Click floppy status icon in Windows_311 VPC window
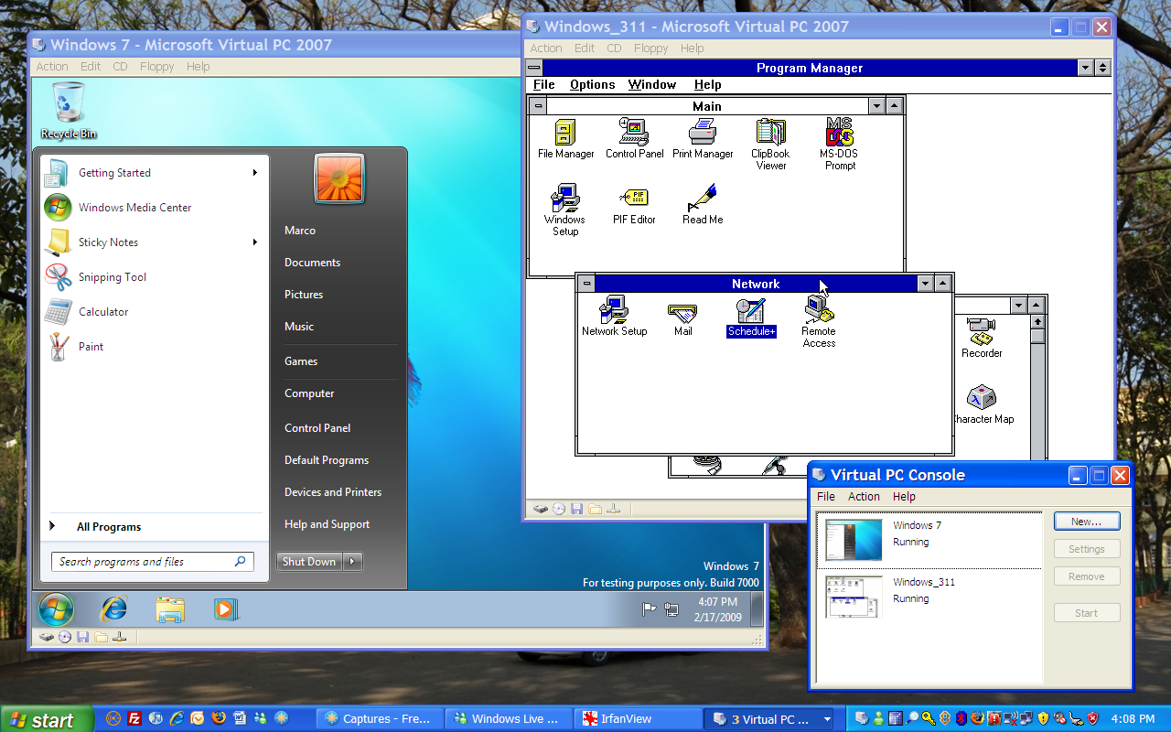The height and width of the screenshot is (732, 1171). click(576, 509)
